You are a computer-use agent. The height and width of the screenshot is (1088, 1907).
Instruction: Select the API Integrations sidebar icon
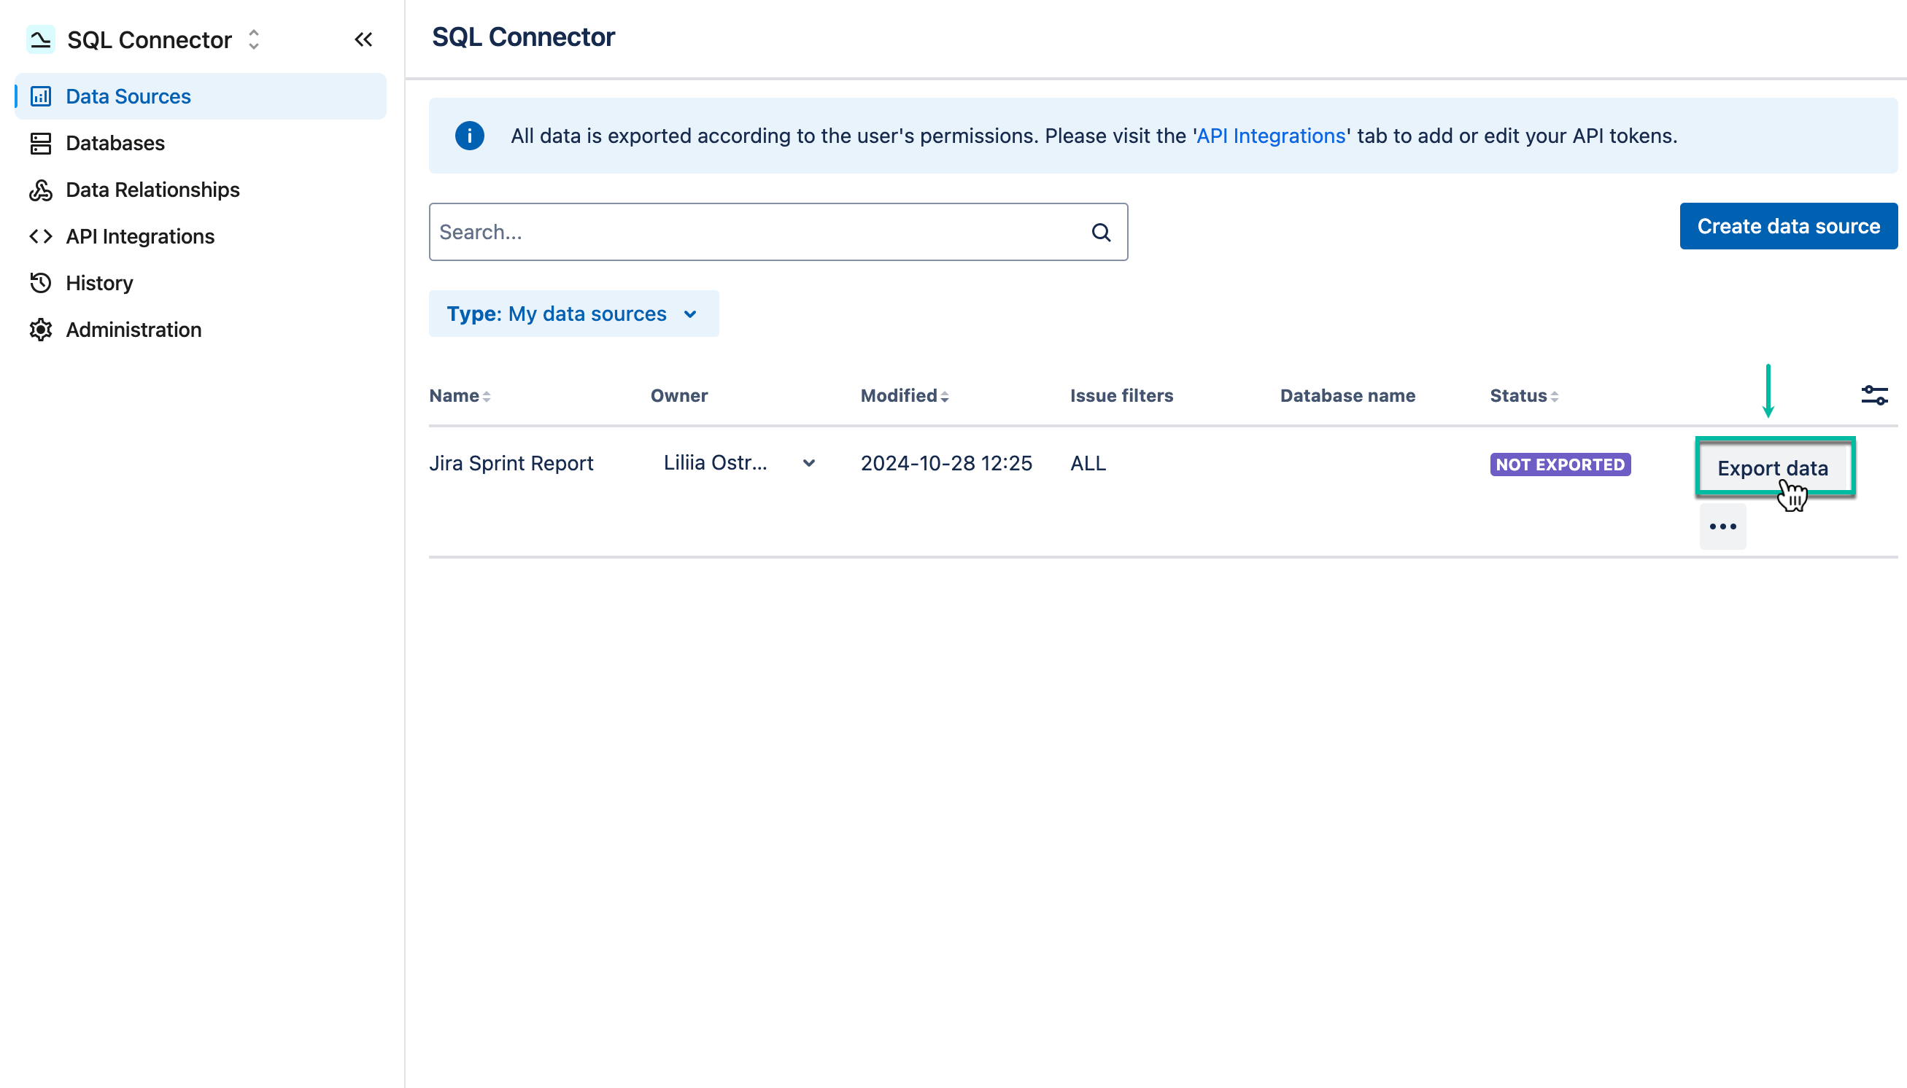(x=41, y=236)
